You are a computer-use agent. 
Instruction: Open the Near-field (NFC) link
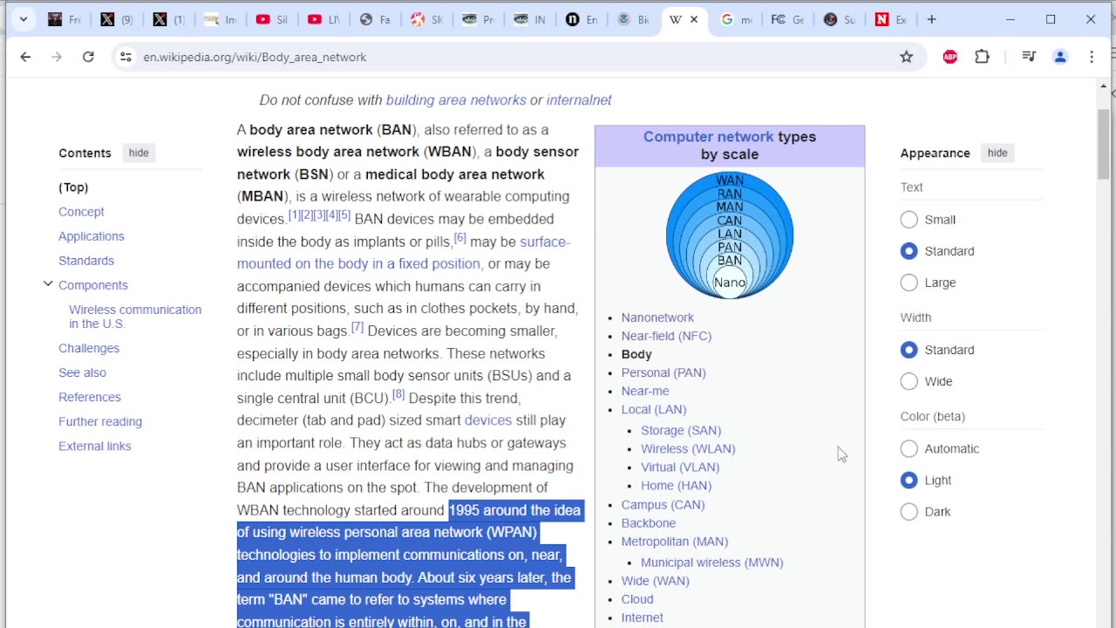(666, 336)
